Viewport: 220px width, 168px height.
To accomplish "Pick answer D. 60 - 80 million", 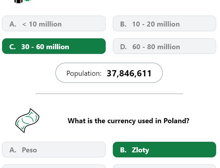I will coord(164,46).
